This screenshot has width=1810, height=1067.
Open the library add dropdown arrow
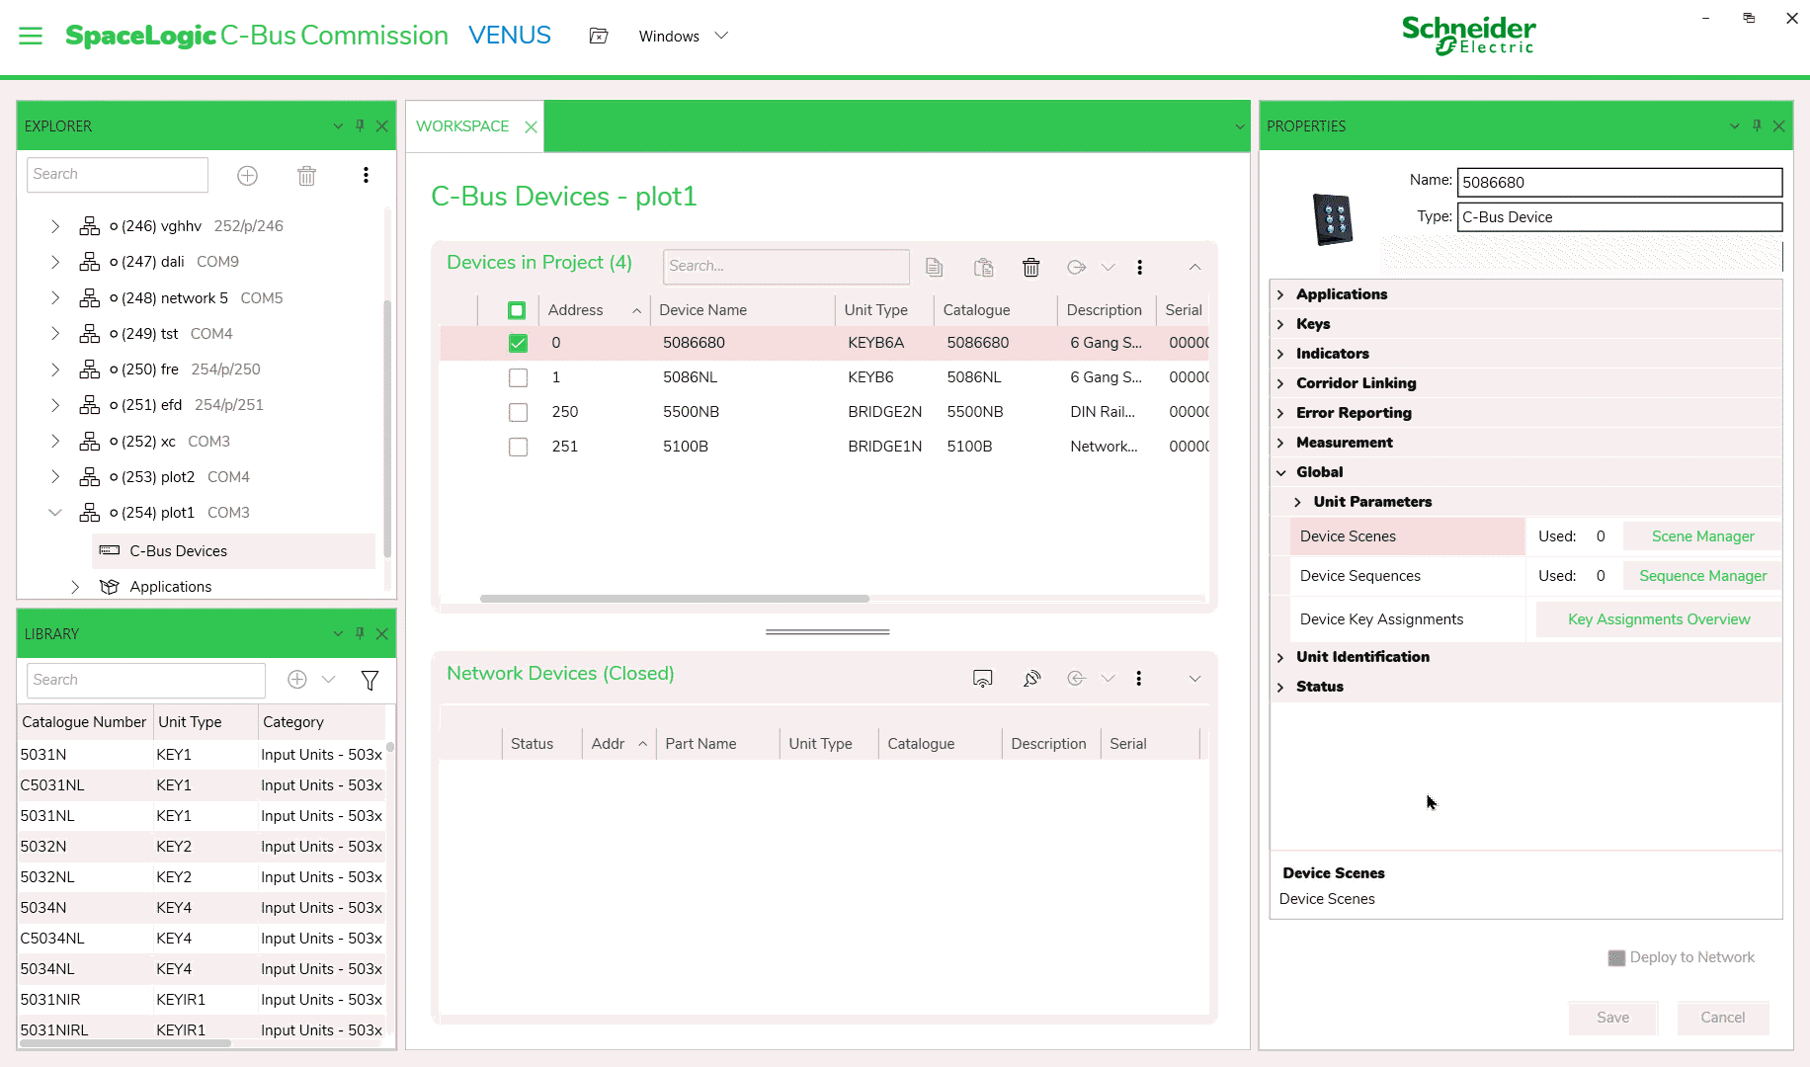pyautogui.click(x=329, y=680)
